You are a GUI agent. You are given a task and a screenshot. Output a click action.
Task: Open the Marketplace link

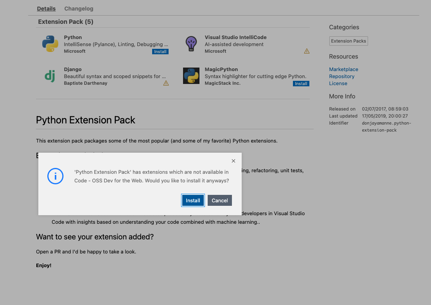(343, 69)
